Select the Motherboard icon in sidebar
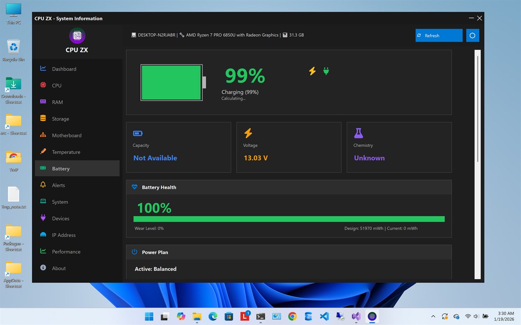Image resolution: width=521 pixels, height=325 pixels. [x=43, y=135]
